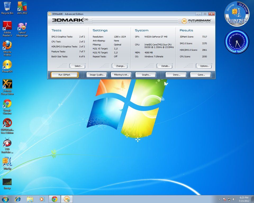254x203 pixels.
Task: Click the 3DMark06 taskbar button
Action: pyautogui.click(x=67, y=199)
